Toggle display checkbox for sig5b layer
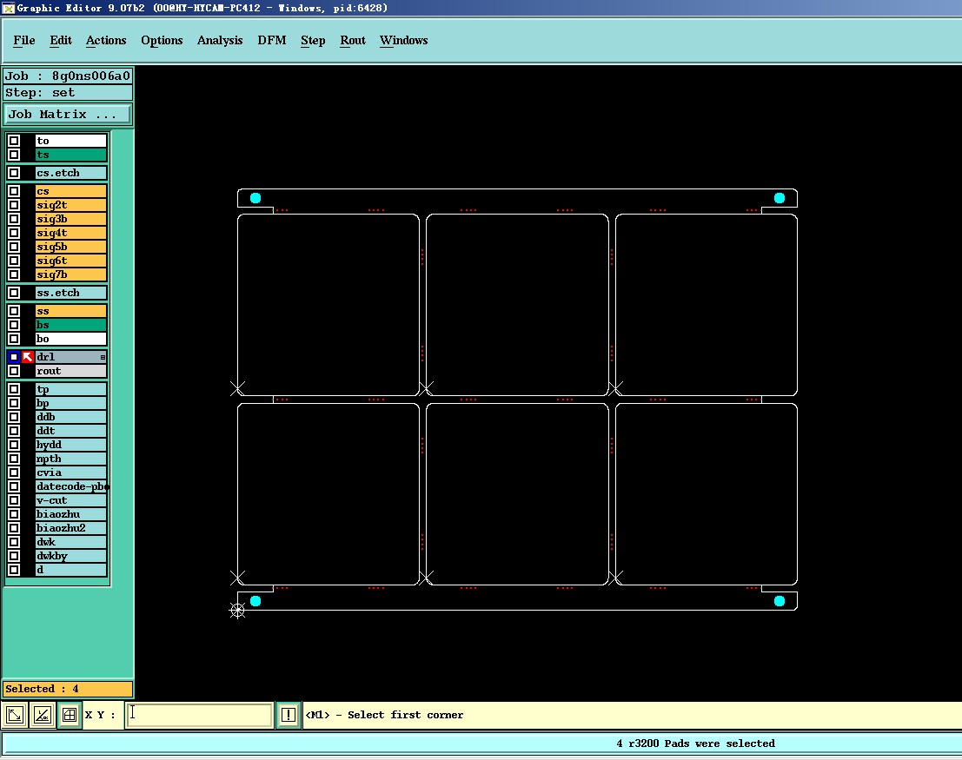 [x=14, y=247]
